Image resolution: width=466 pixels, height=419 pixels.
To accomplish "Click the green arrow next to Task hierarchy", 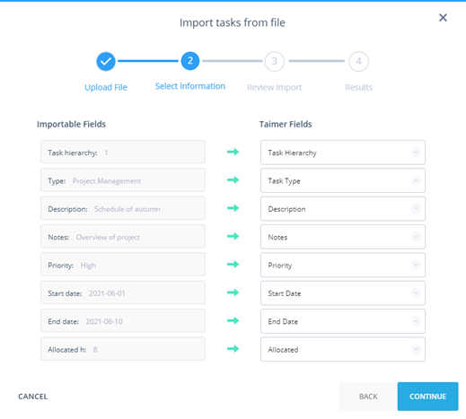I will [x=233, y=152].
